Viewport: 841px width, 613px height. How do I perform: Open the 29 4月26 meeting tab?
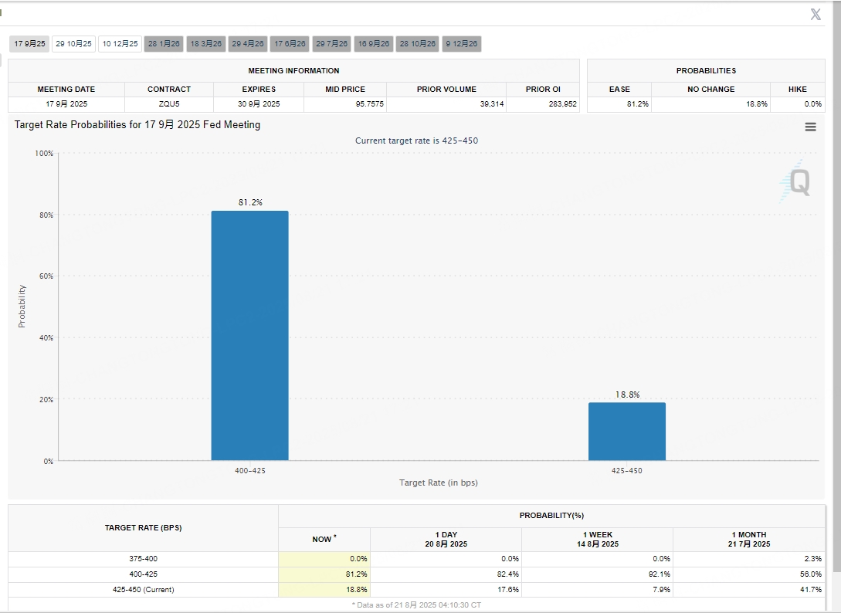coord(248,44)
